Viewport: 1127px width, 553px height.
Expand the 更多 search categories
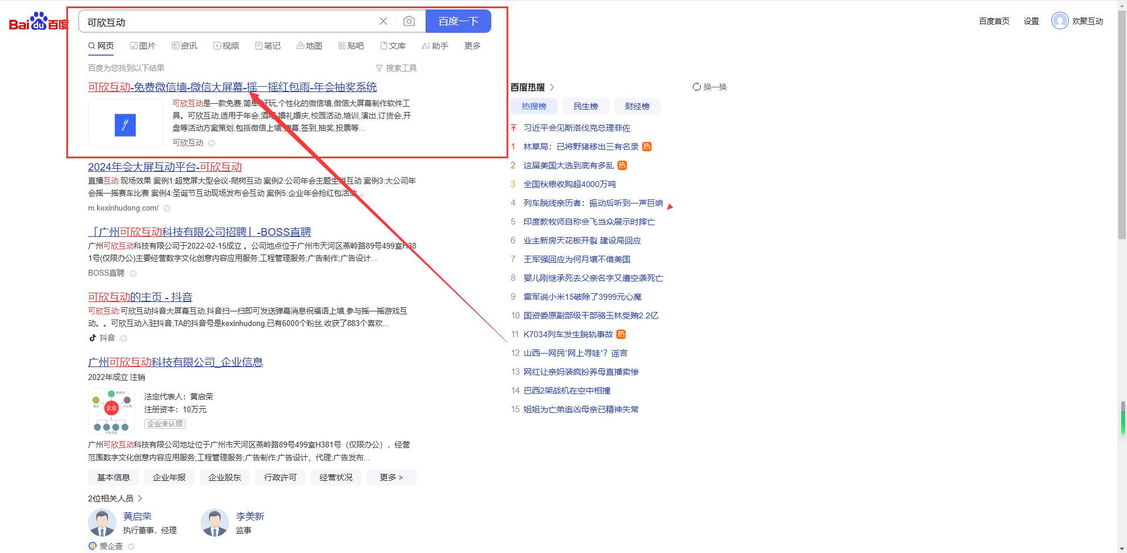pos(473,46)
